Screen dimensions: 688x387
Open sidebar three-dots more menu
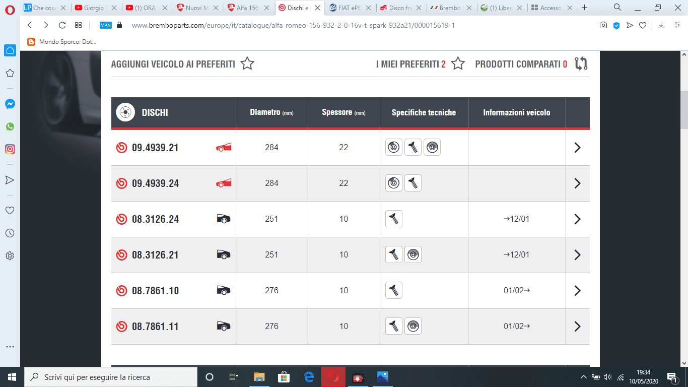click(10, 347)
